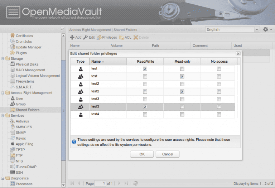Viewport: 275px width, 188px height.
Task: Collapse the Services tree section
Action: (3, 116)
